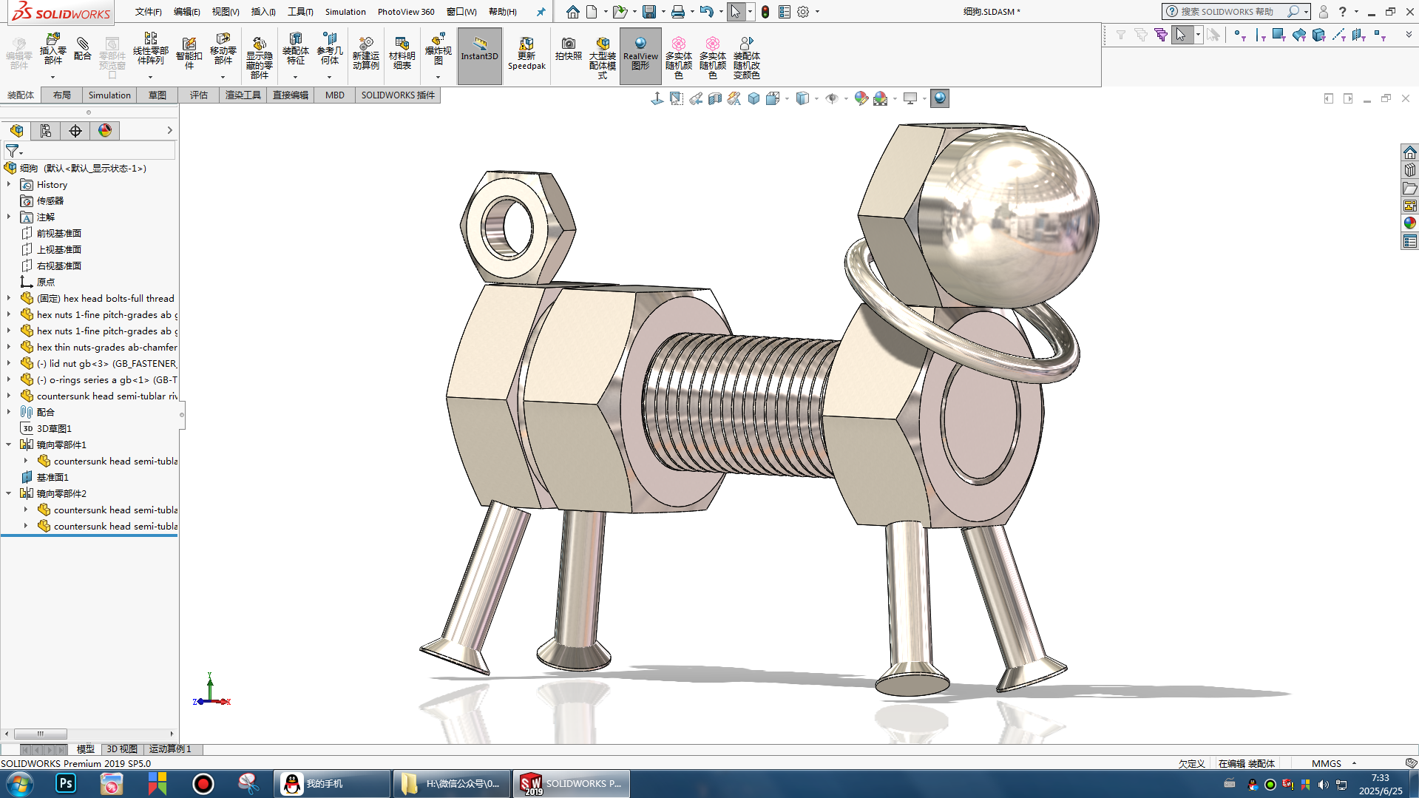Image resolution: width=1419 pixels, height=798 pixels.
Task: Open the PhotoView 360 menu
Action: [406, 12]
